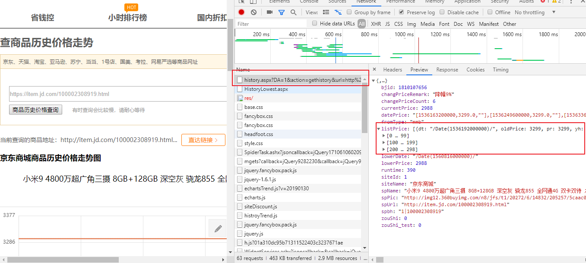
Task: Check the Disable cache box
Action: (x=443, y=12)
